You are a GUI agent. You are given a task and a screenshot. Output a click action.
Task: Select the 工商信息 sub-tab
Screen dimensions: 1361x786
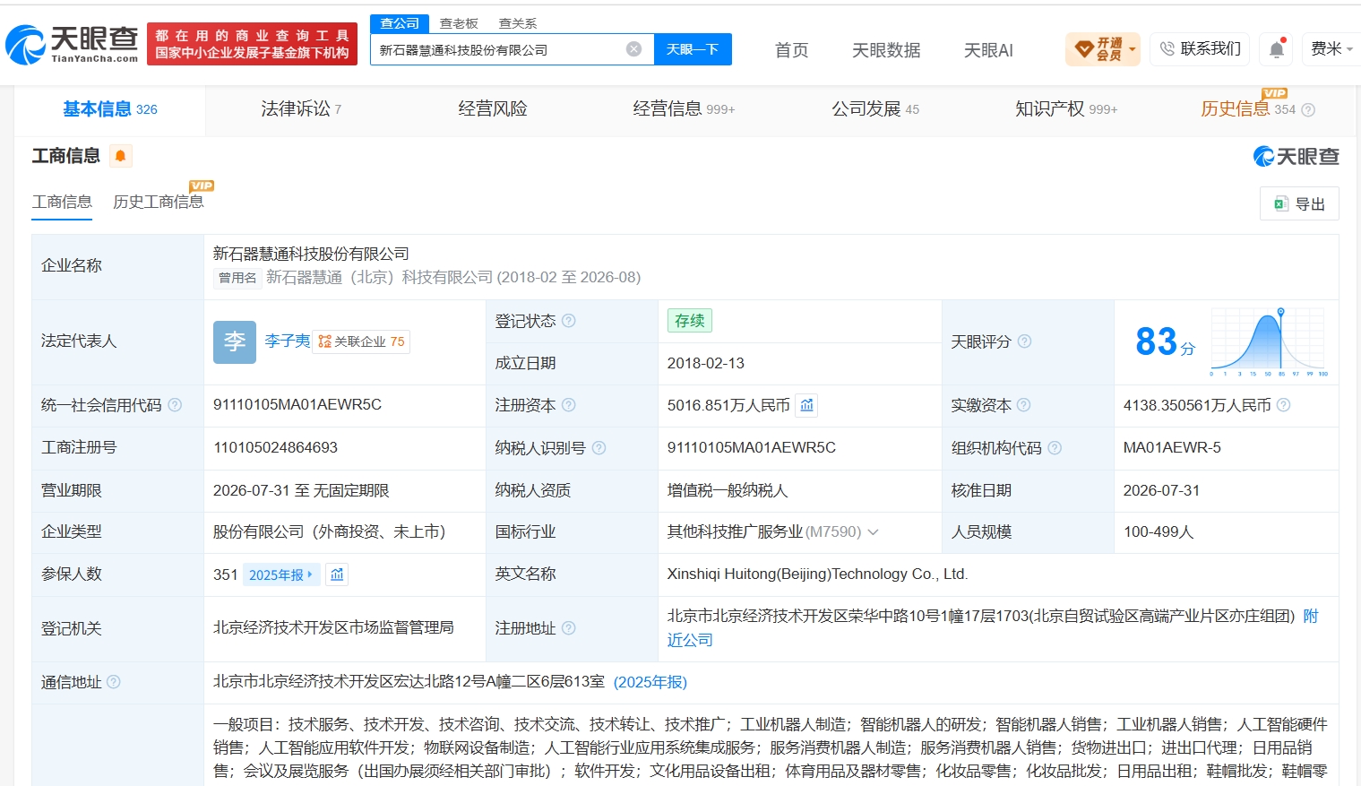click(63, 202)
